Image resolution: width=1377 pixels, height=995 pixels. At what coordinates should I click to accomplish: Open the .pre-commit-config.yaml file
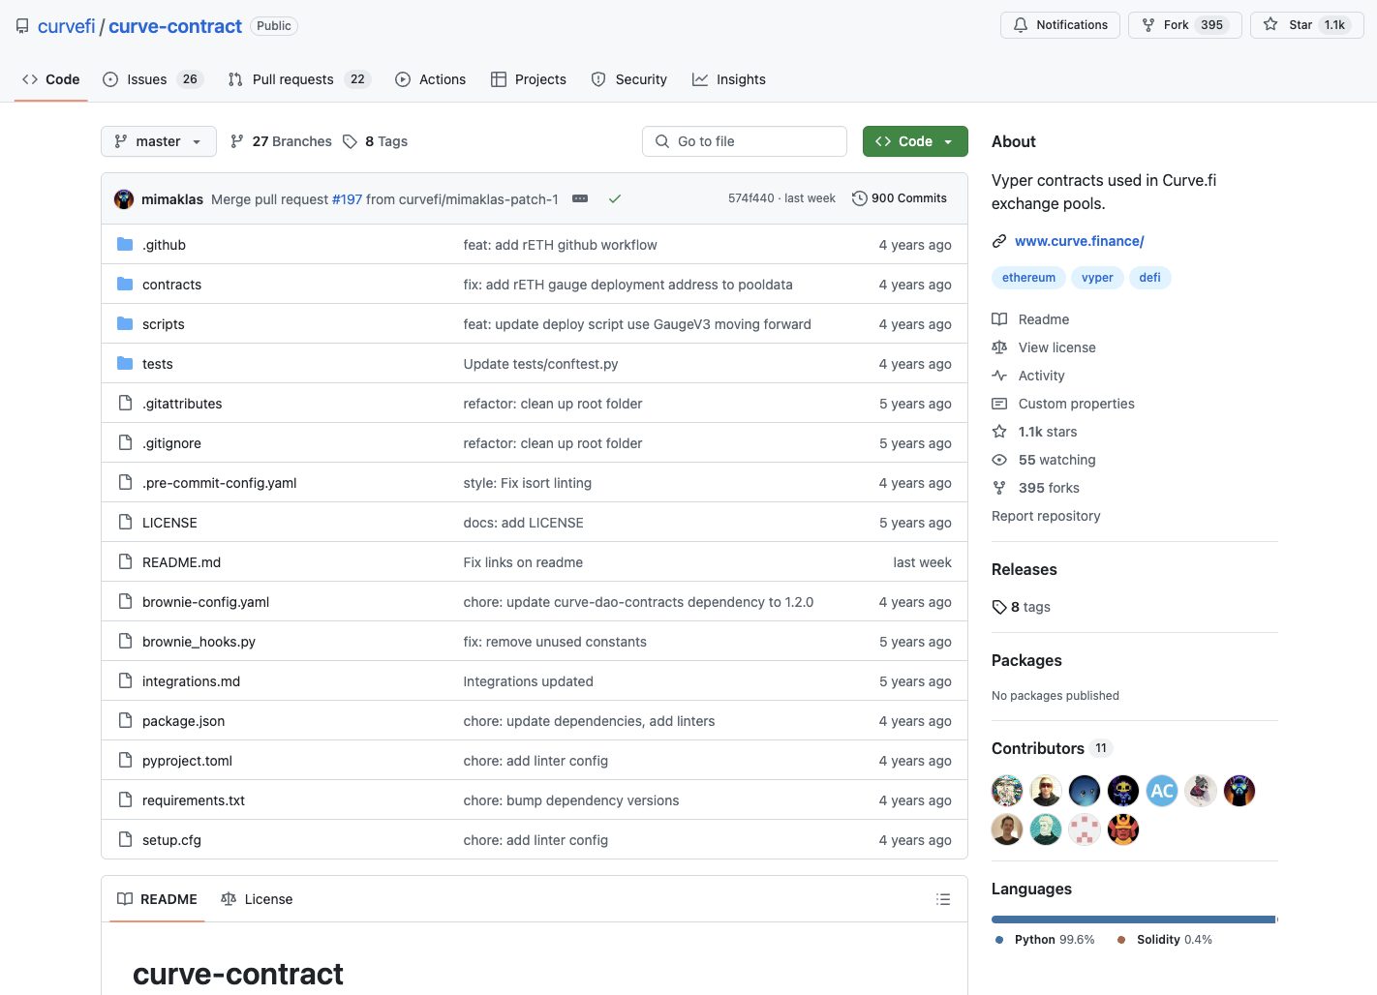tap(219, 483)
